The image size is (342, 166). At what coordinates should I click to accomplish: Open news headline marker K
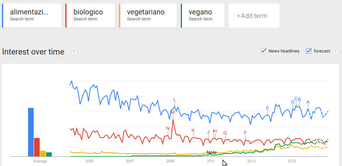[193, 130]
